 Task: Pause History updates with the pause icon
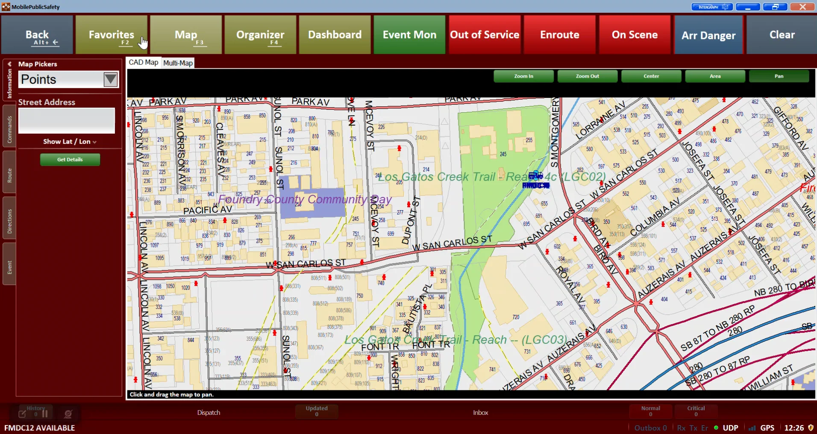(45, 413)
